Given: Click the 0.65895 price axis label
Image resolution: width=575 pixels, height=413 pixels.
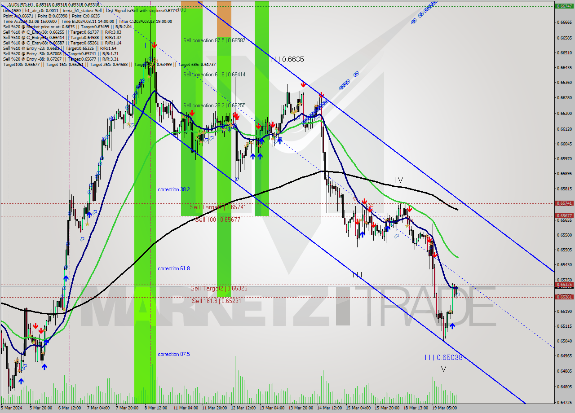Looking at the screenshot, I should (564, 173).
